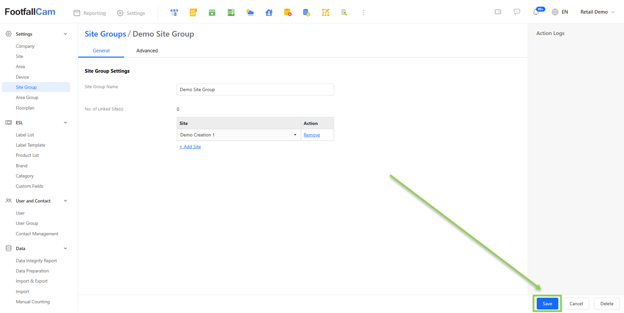Open the three-dot more options menu
The image size is (624, 313).
point(363,13)
